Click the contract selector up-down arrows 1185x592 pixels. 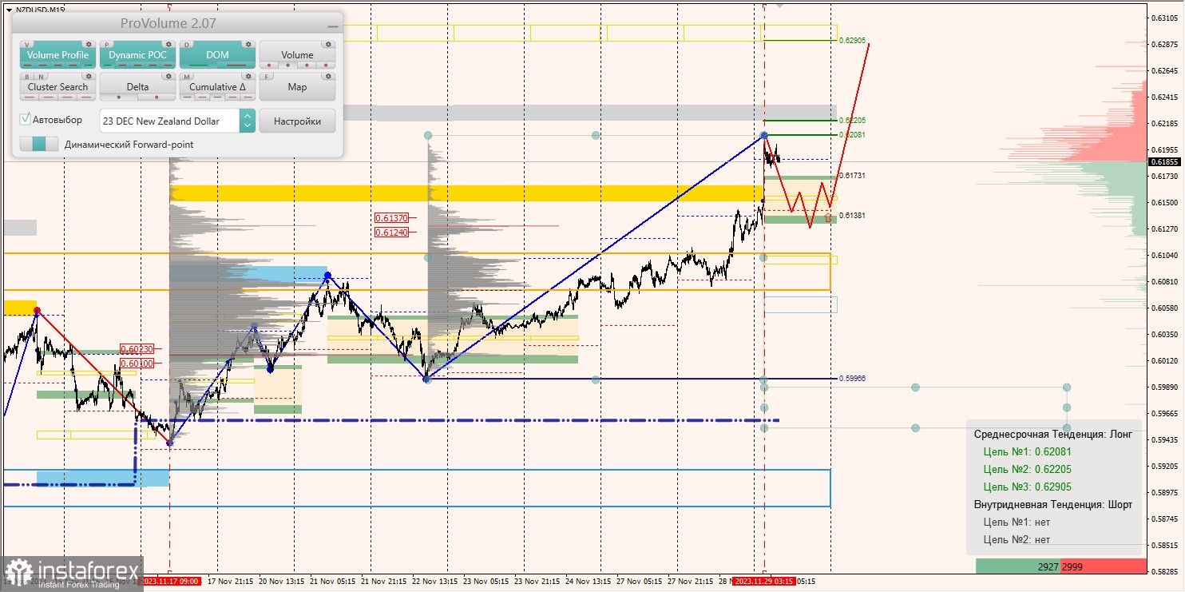tap(248, 121)
